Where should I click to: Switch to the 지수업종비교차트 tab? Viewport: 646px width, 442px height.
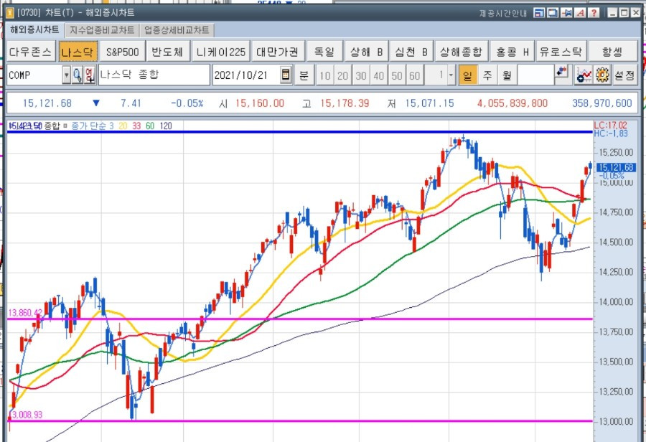[x=102, y=30]
